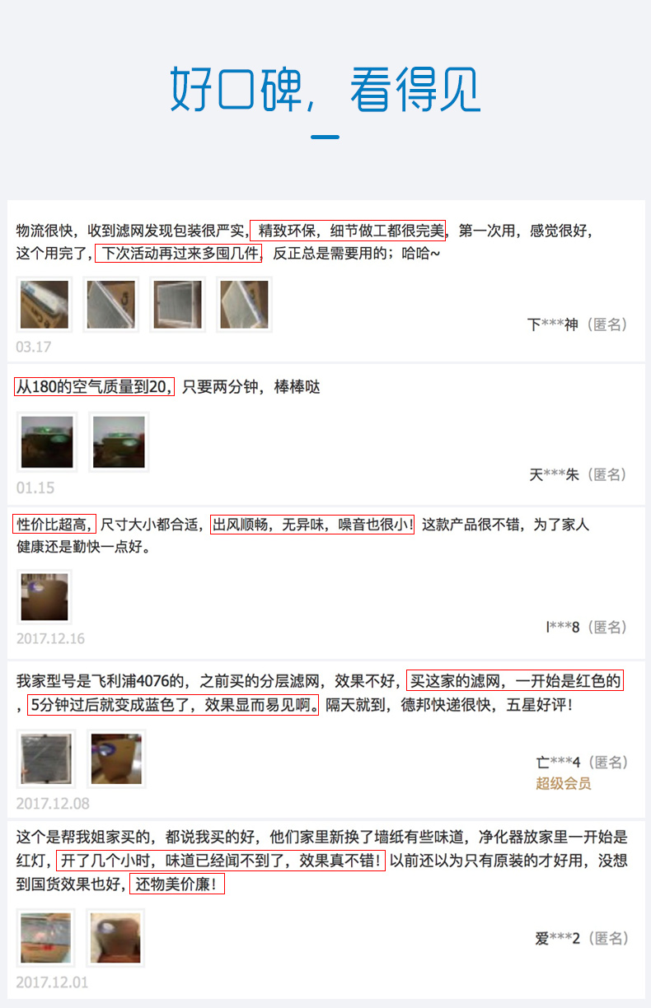Click reviewer name 天***朱
The height and width of the screenshot is (1008, 651).
click(555, 474)
